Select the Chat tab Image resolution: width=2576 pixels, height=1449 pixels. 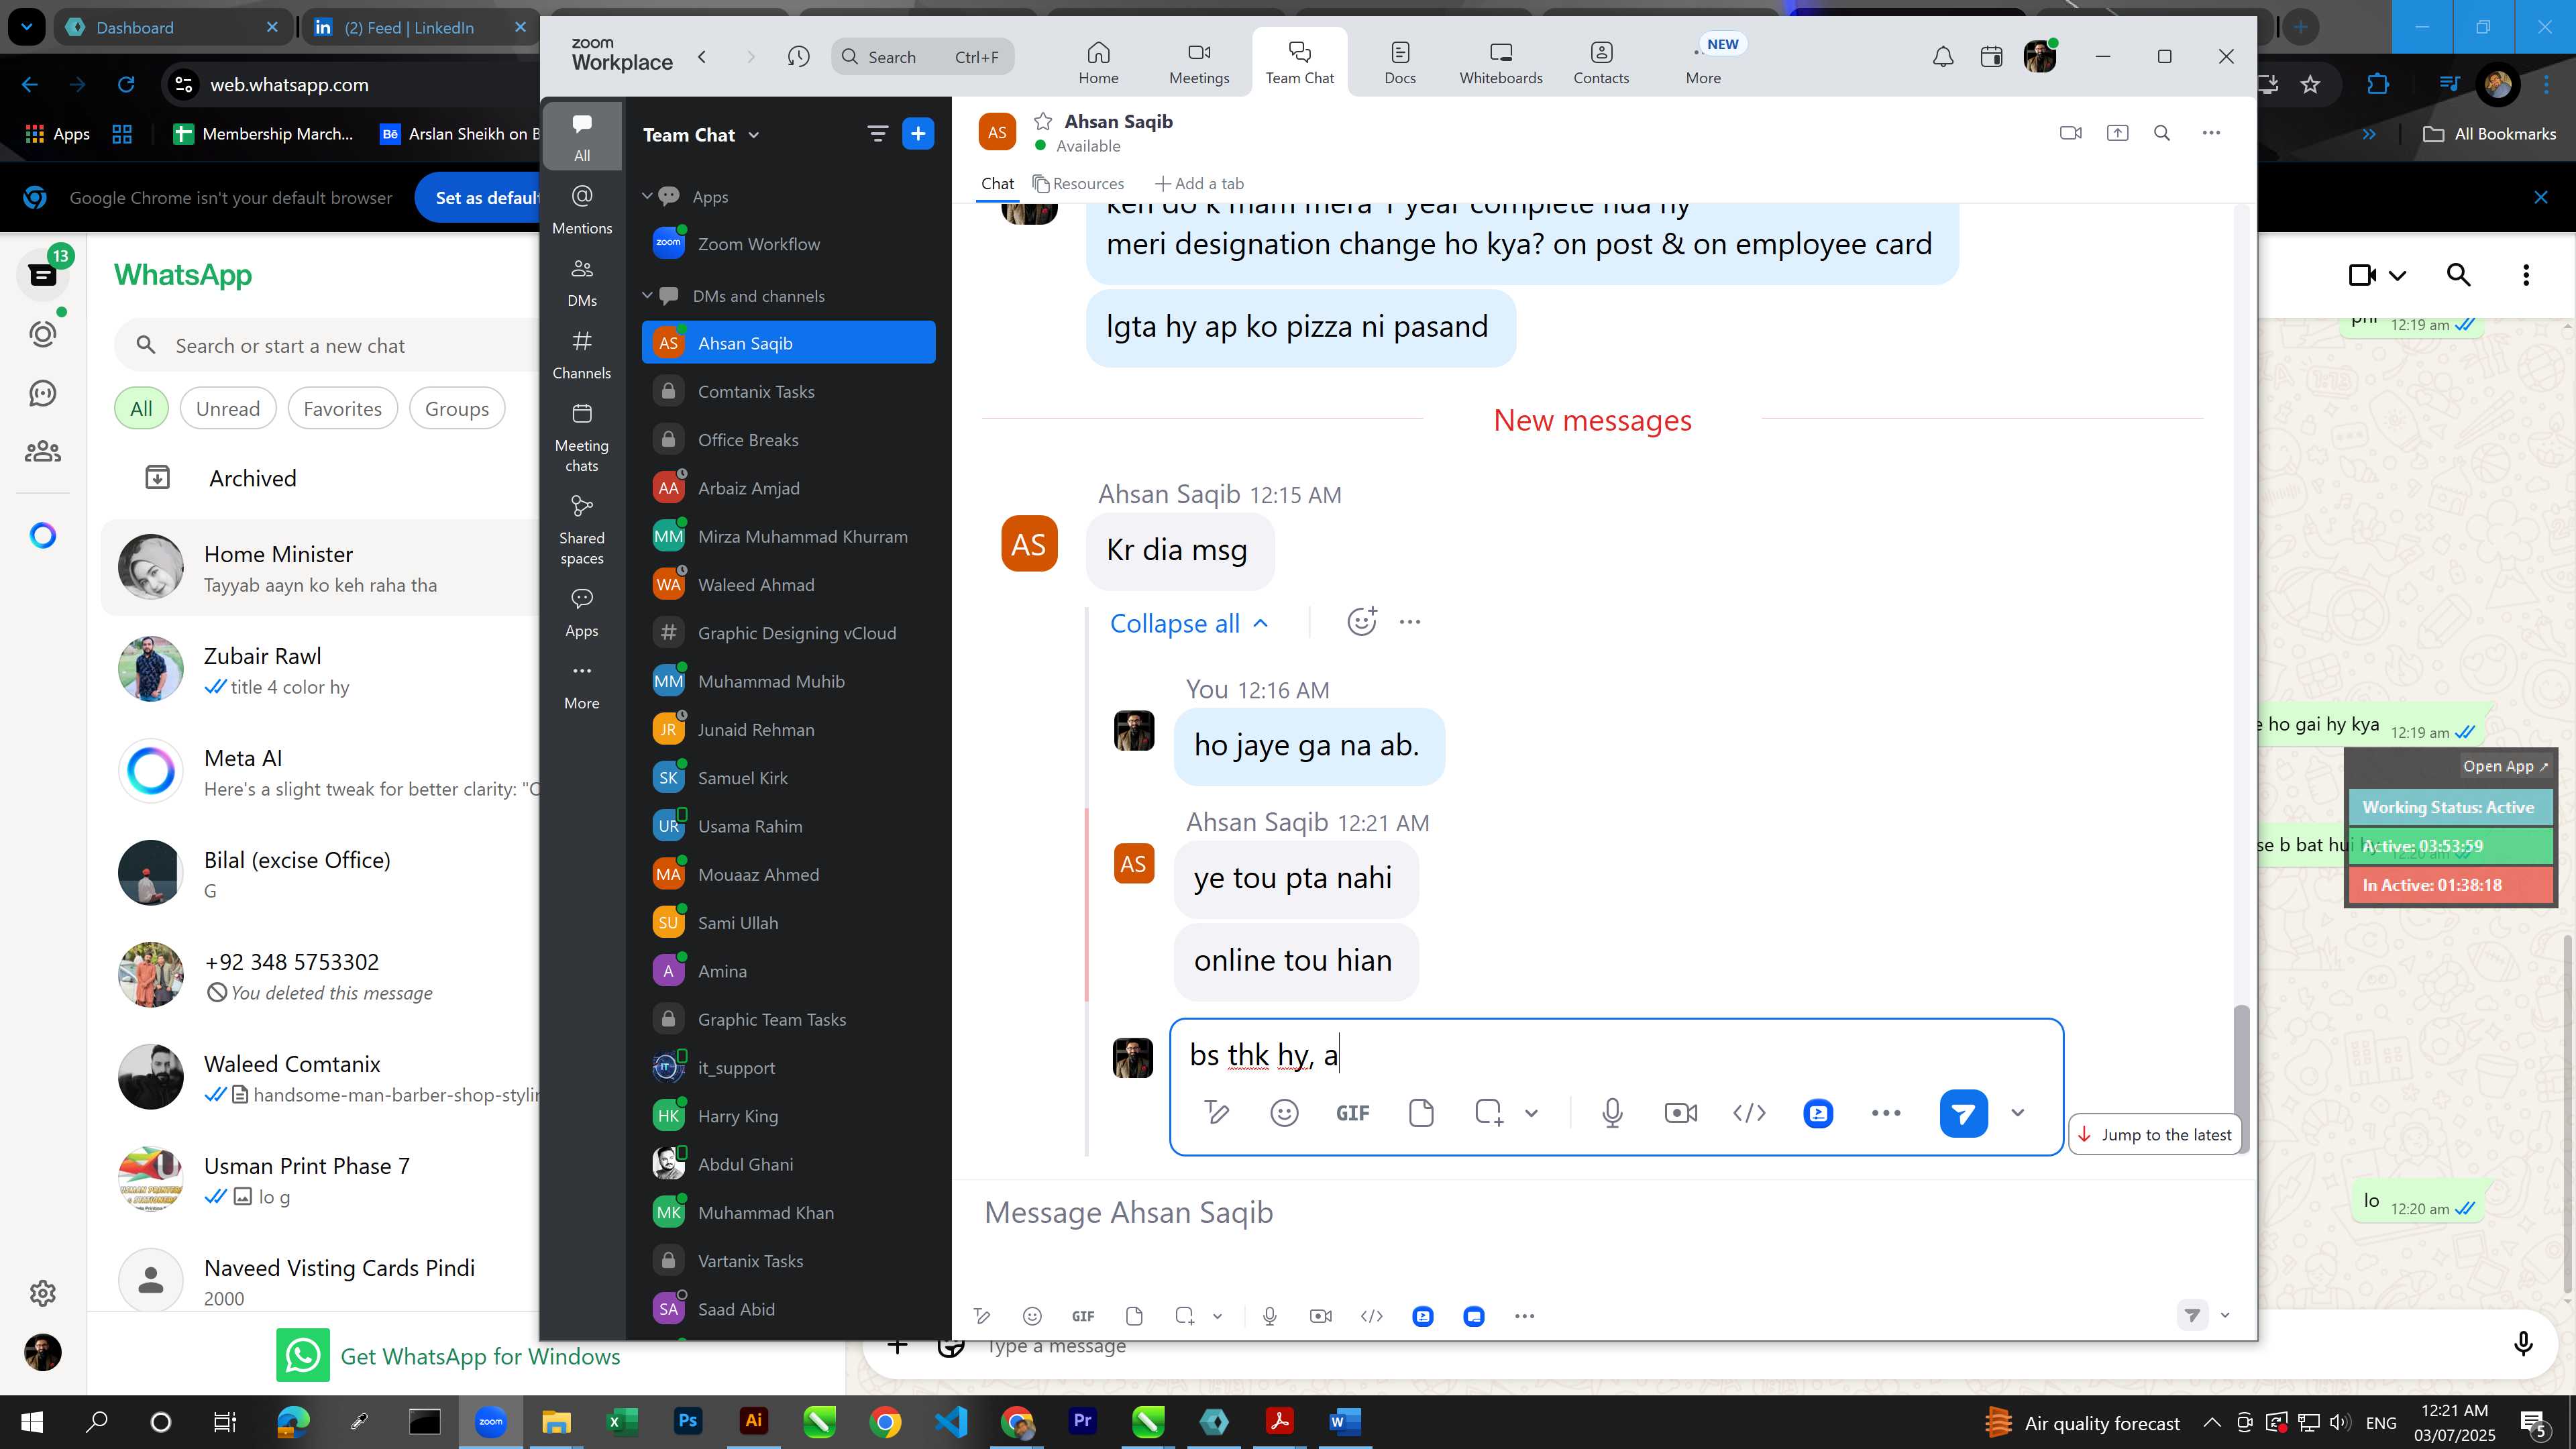(997, 184)
